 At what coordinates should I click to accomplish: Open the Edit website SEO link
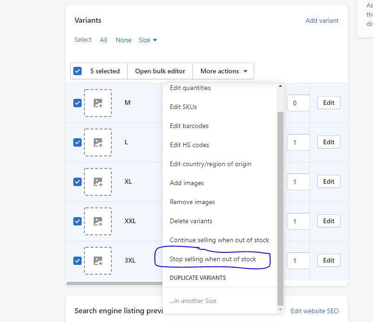coord(315,311)
